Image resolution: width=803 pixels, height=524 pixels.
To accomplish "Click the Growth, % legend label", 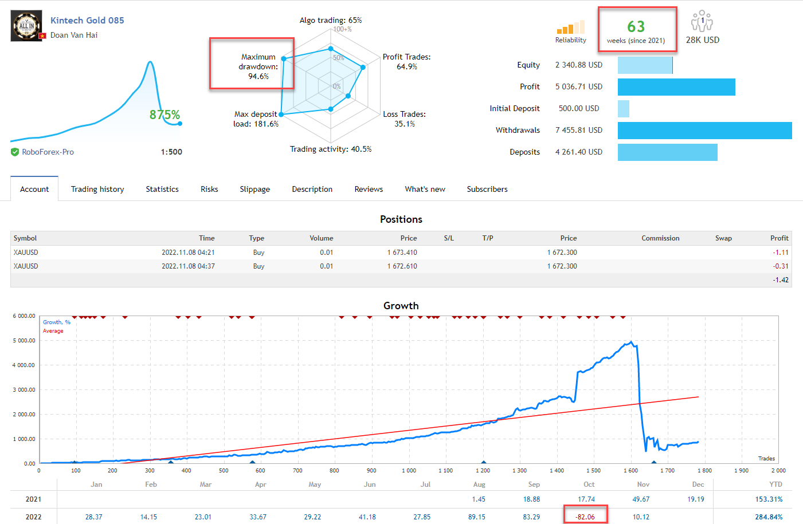I will click(x=57, y=322).
